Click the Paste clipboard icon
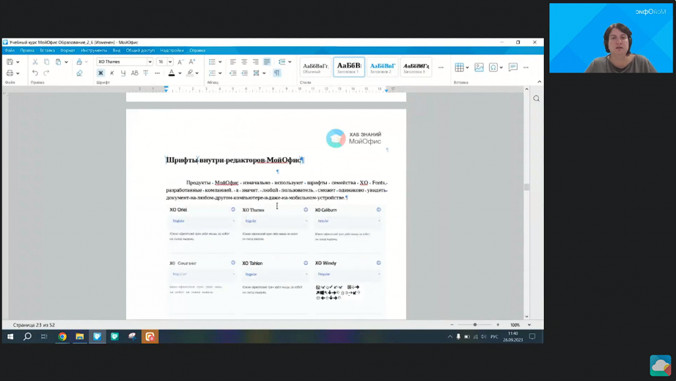Image resolution: width=676 pixels, height=381 pixels. point(58,61)
